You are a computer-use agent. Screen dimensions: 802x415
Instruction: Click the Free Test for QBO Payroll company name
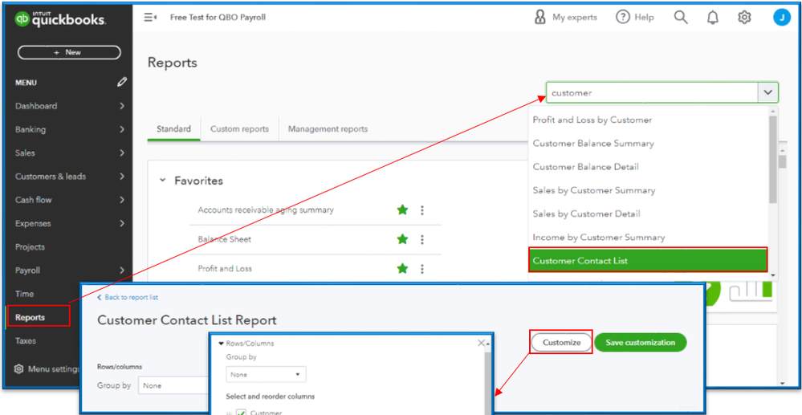pos(218,18)
